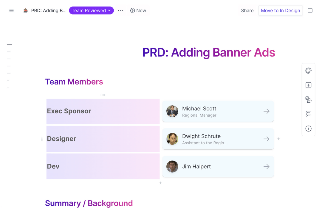Image resolution: width=322 pixels, height=208 pixels.
Task: Open the comments checklist icon
Action: (308, 100)
